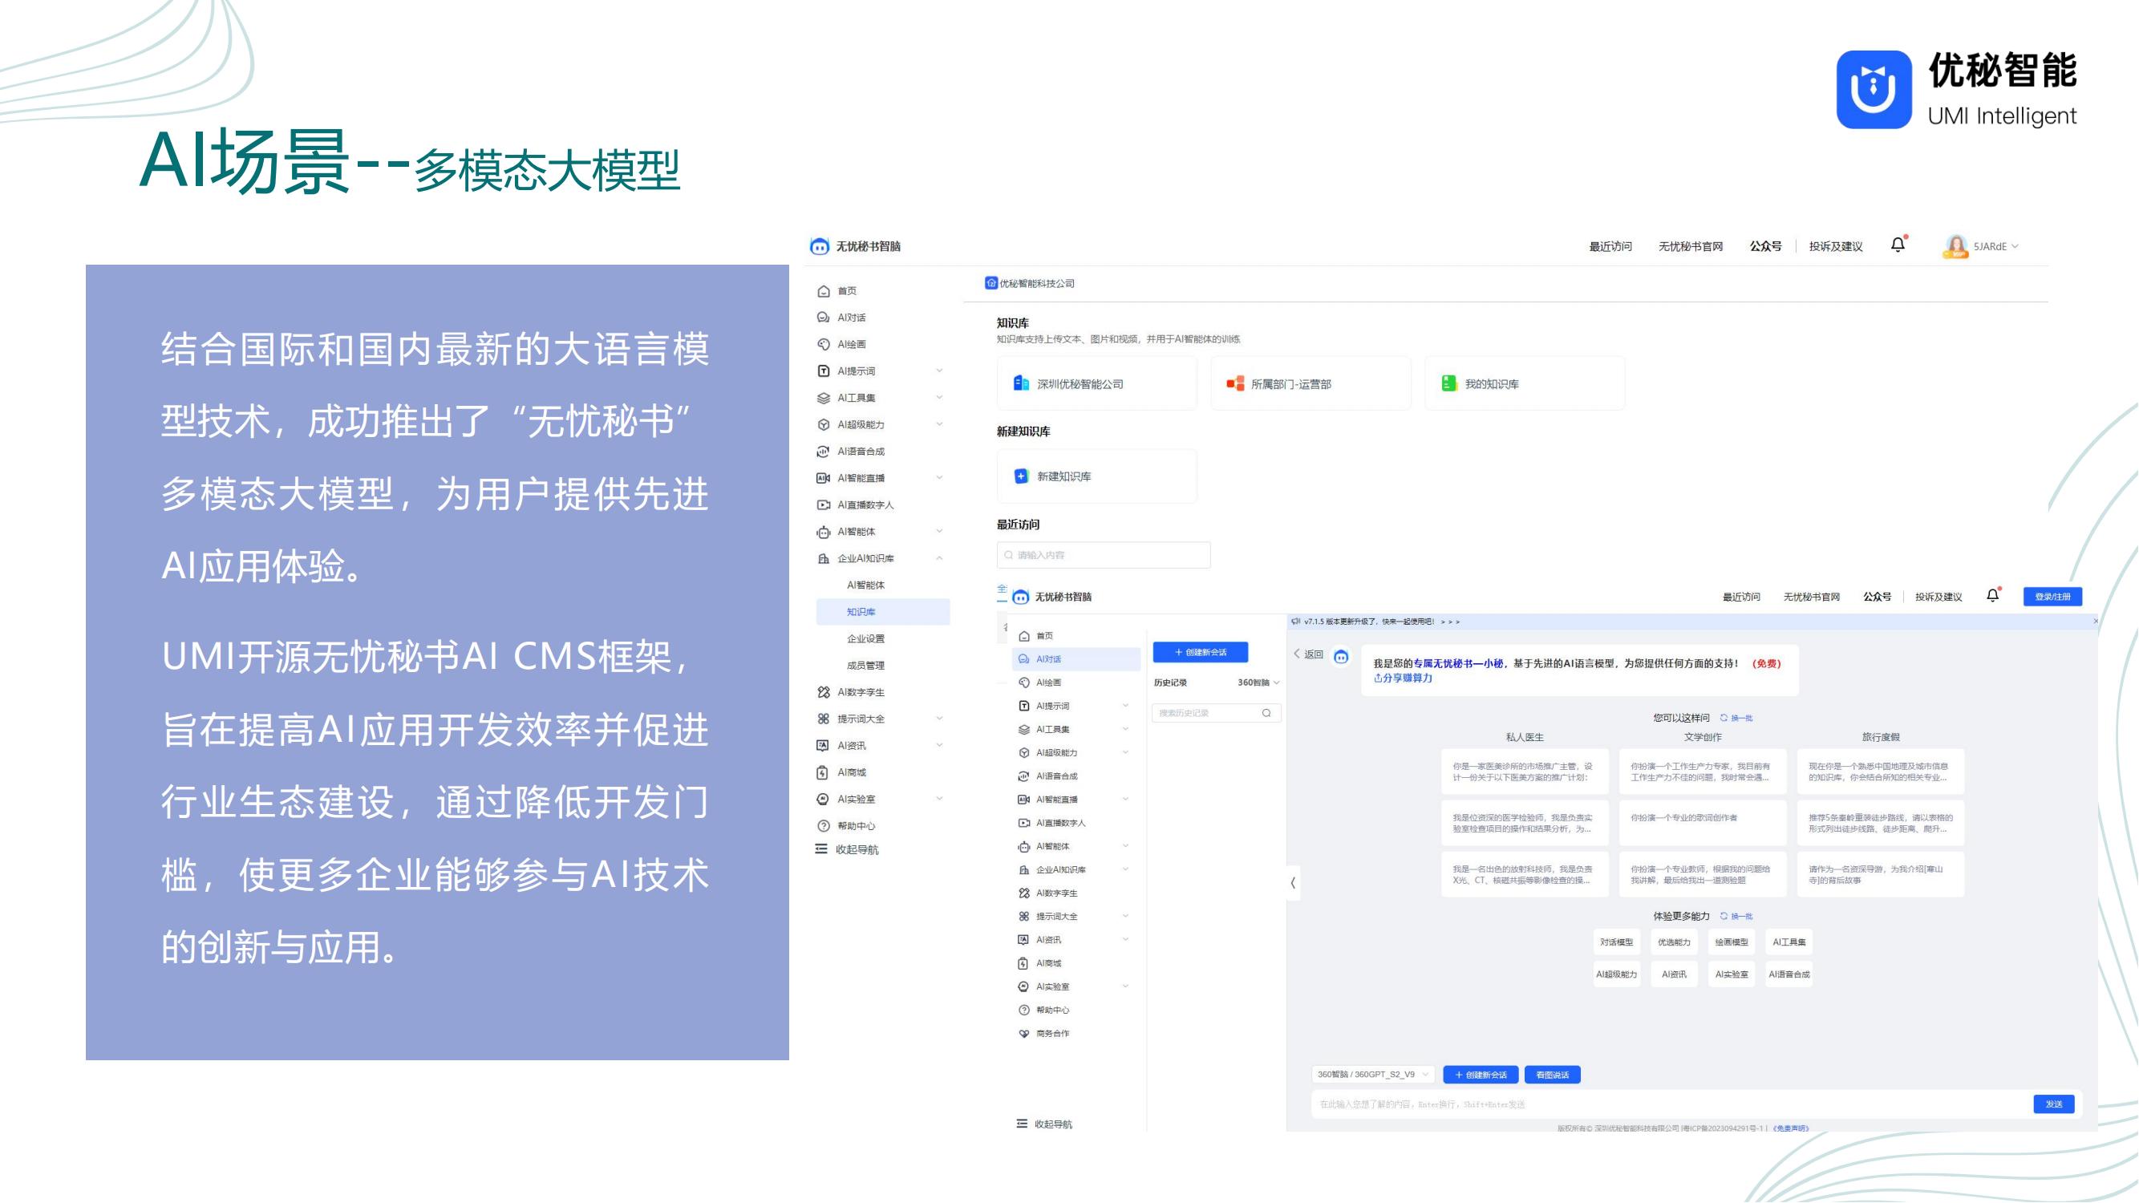This screenshot has width=2139, height=1203.
Task: Open the 360智脑 / 360GPT_S2_V9 model dropdown
Action: point(1372,1075)
